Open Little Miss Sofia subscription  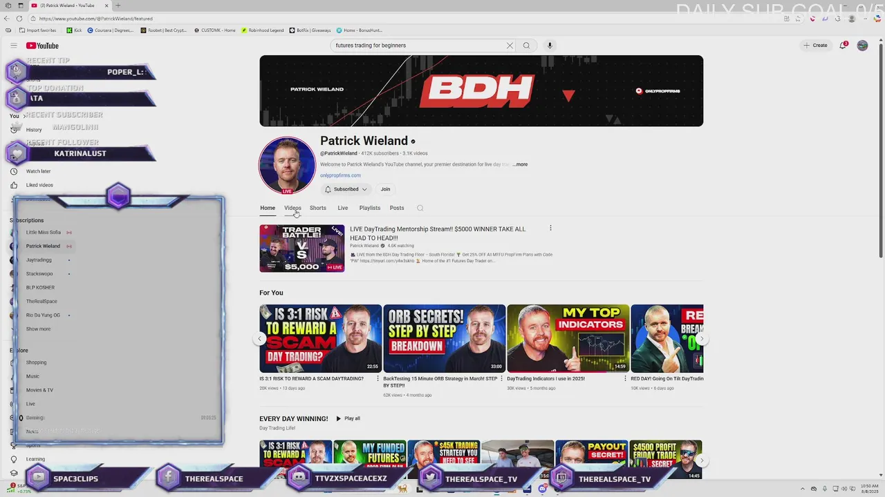pyautogui.click(x=44, y=233)
